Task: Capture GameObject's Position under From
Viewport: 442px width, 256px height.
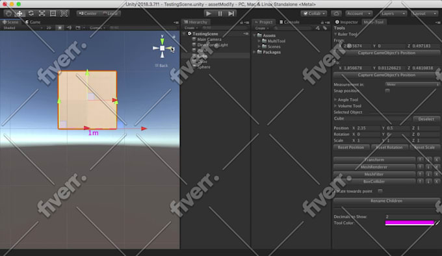Action: click(386, 53)
